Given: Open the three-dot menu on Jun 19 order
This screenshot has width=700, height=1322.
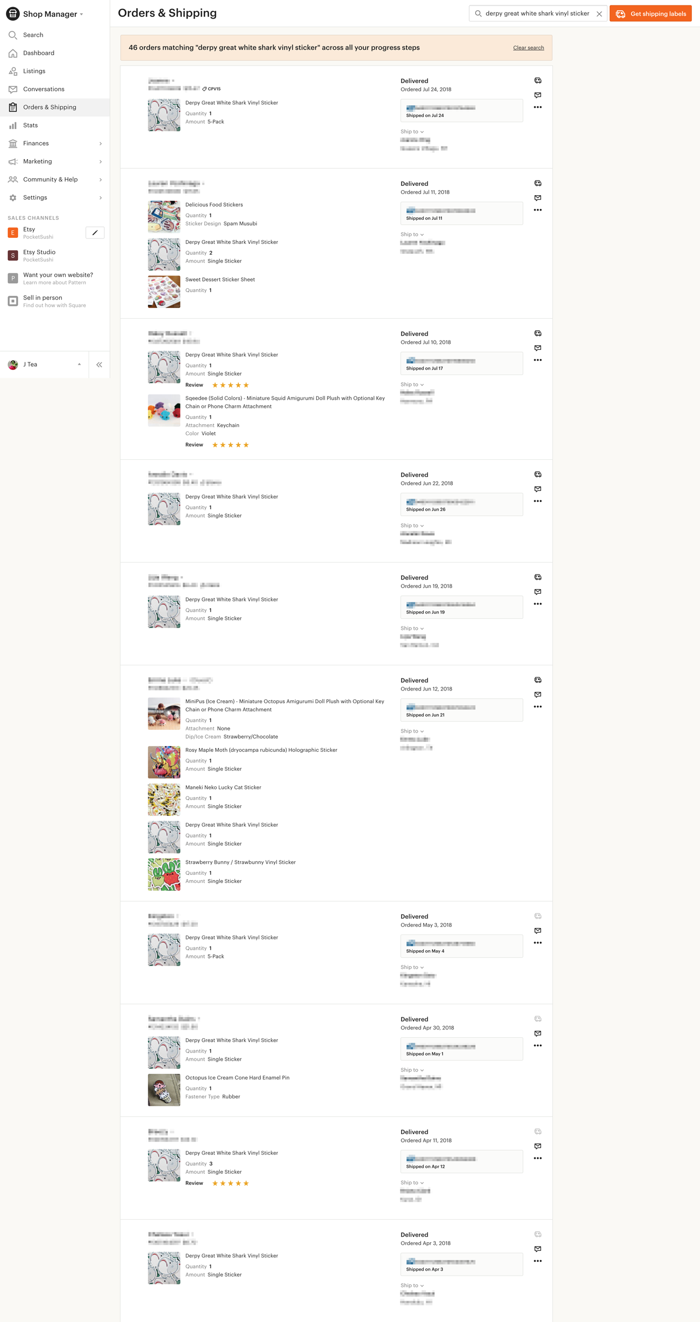Looking at the screenshot, I should click(538, 604).
